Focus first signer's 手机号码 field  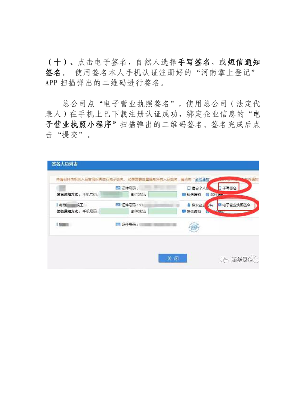pos(114,194)
